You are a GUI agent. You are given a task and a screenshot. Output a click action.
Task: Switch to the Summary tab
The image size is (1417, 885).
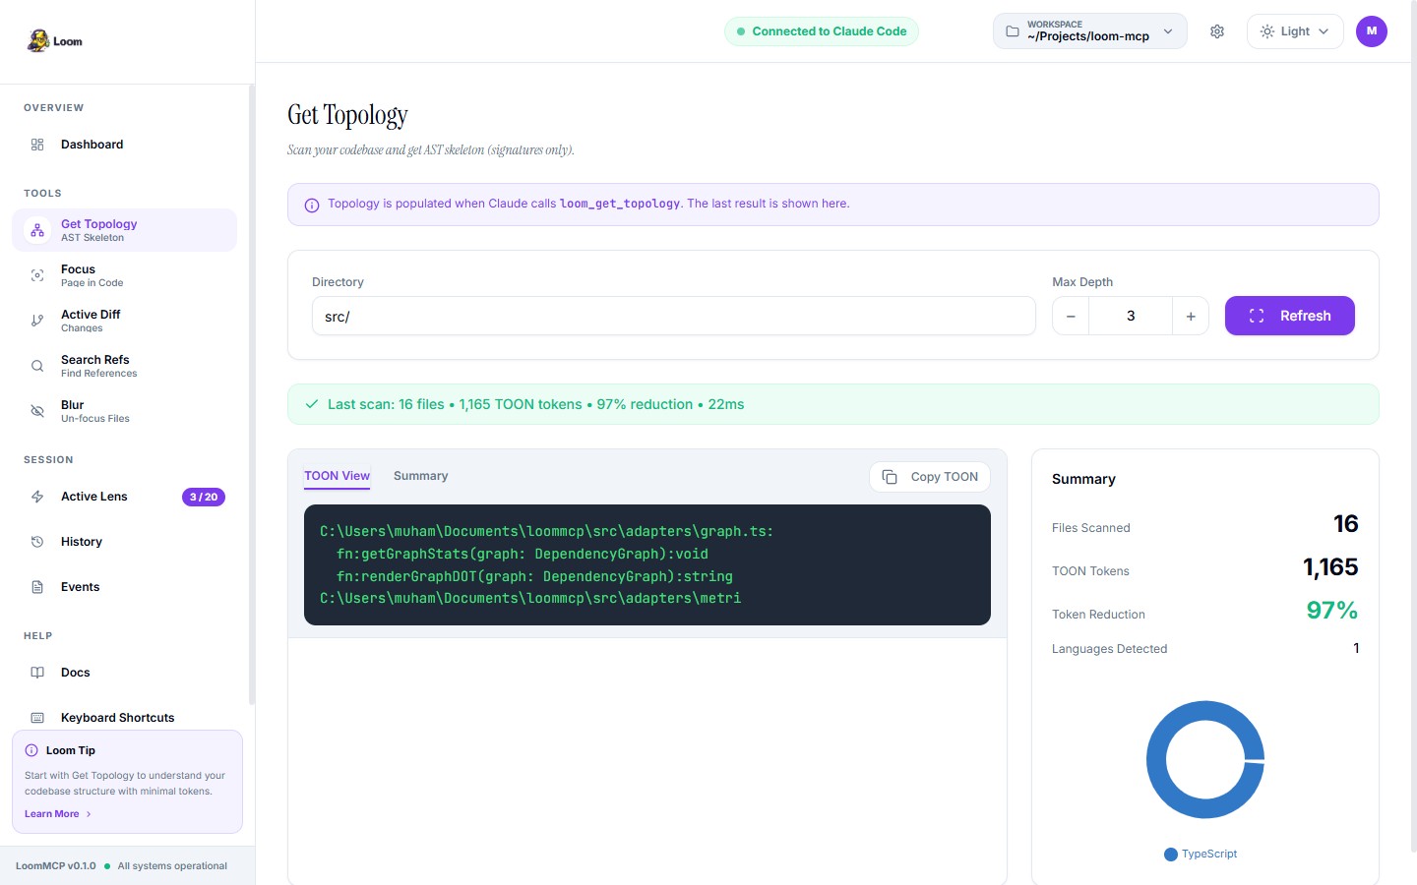click(420, 476)
